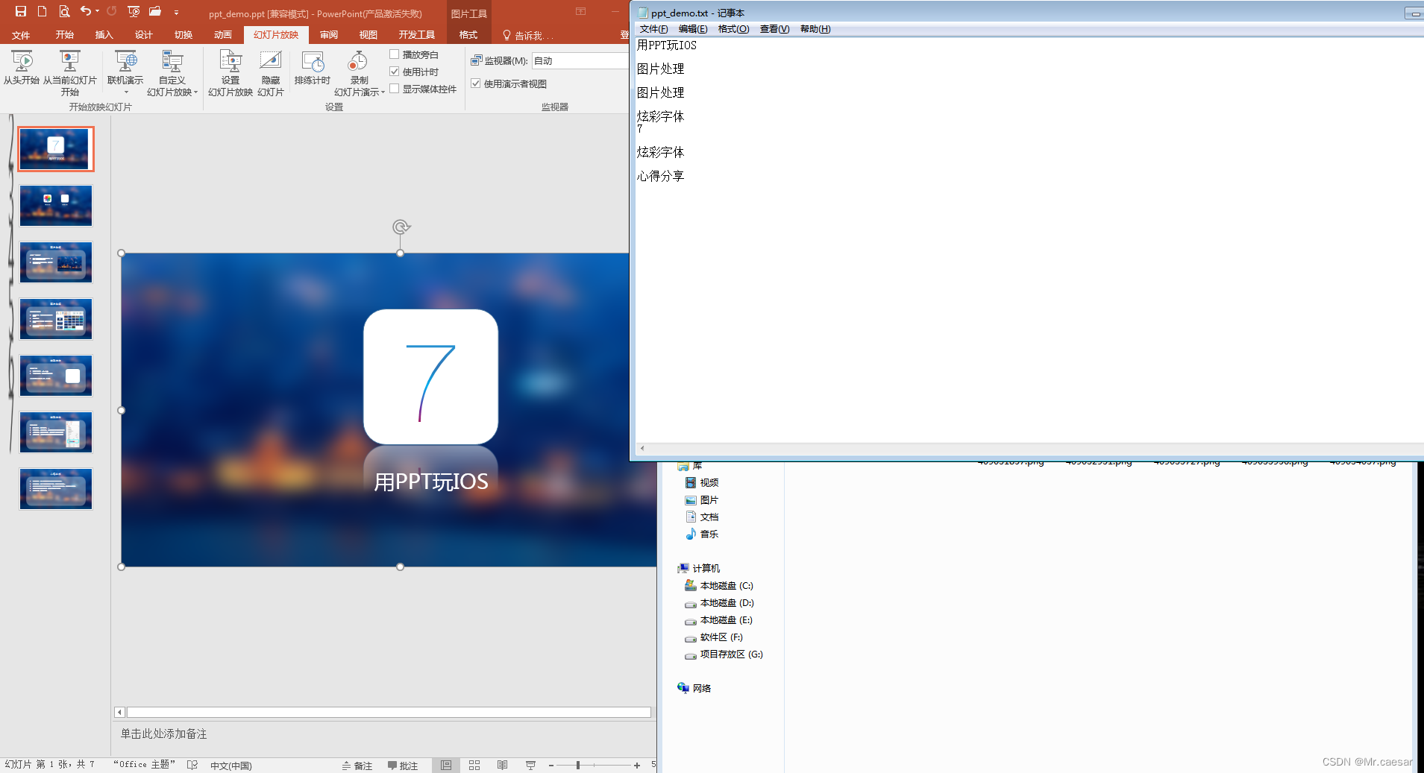1424x773 pixels.
Task: Select slide 3 thumbnail in slide panel
Action: click(x=56, y=262)
